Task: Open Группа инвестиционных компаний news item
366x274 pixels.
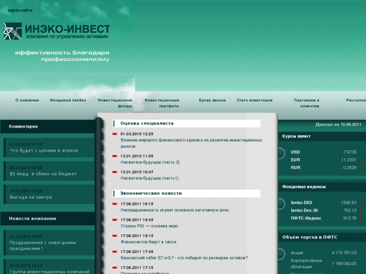Action: coord(49,271)
